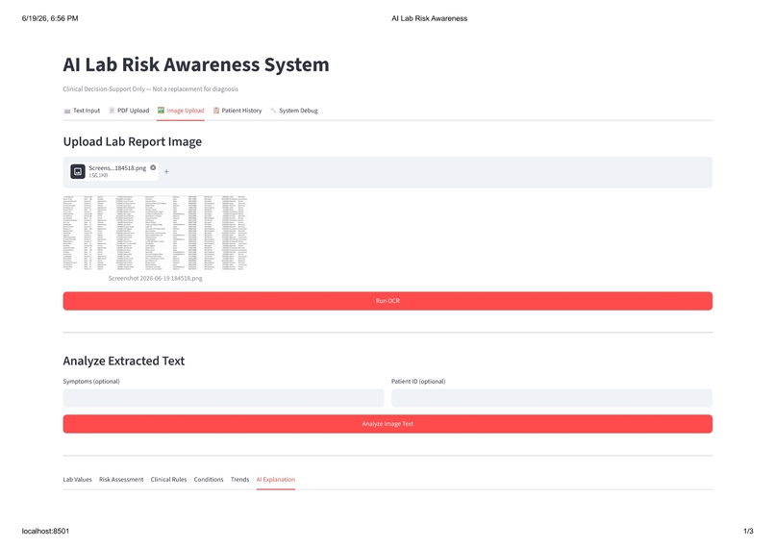Viewport: 775px width, 548px height.
Task: Open the Text Input tab
Action: tap(82, 111)
